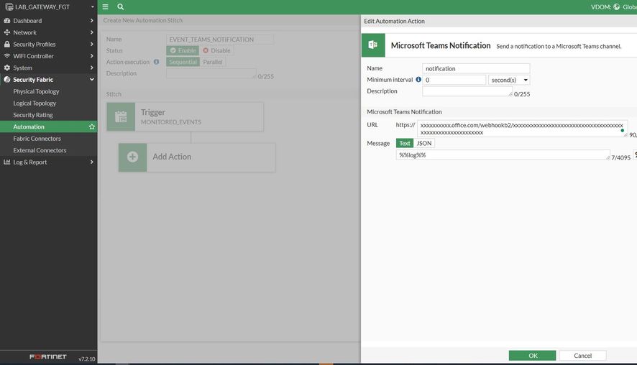
Task: Click the Dashboard gauge icon in sidebar
Action: (x=7, y=21)
